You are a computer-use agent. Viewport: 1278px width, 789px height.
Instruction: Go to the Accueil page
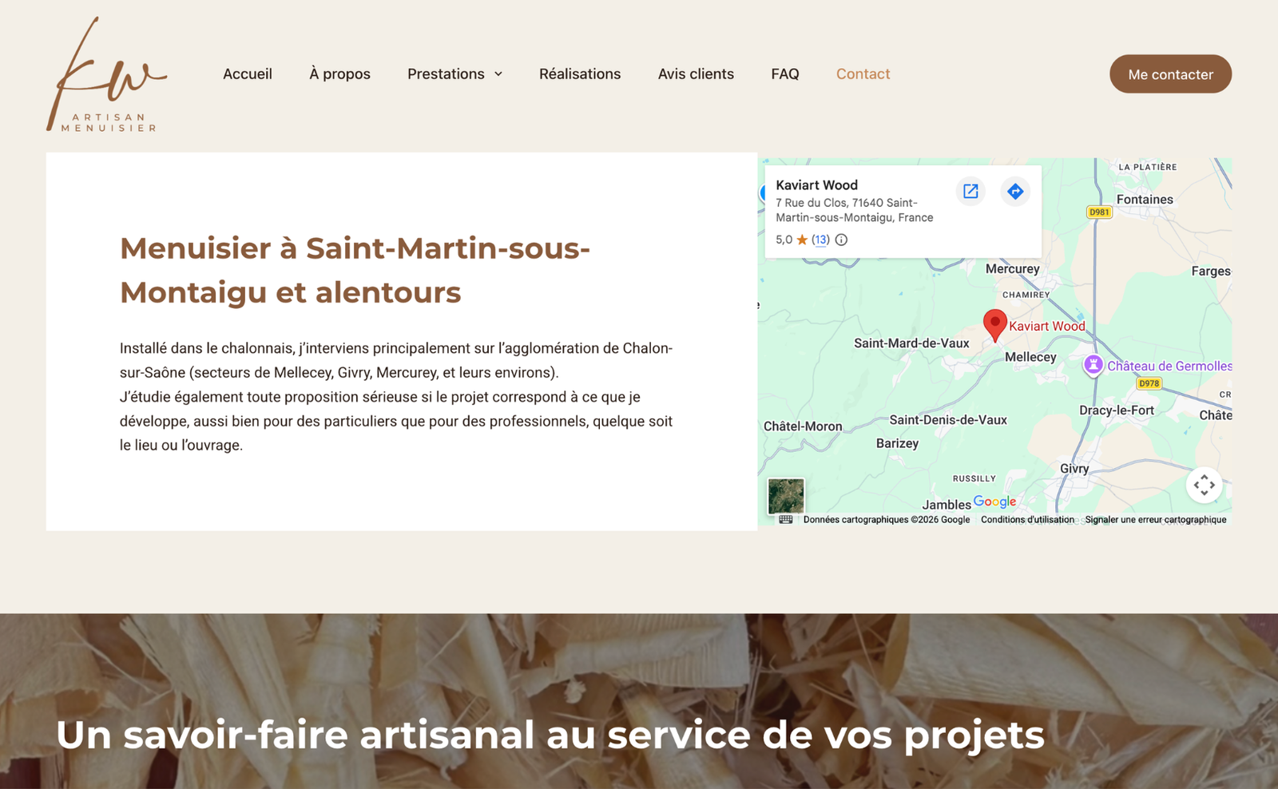[248, 74]
